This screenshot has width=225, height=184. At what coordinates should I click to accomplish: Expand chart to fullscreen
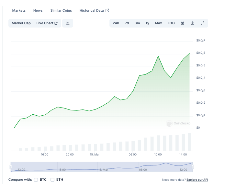202,23
